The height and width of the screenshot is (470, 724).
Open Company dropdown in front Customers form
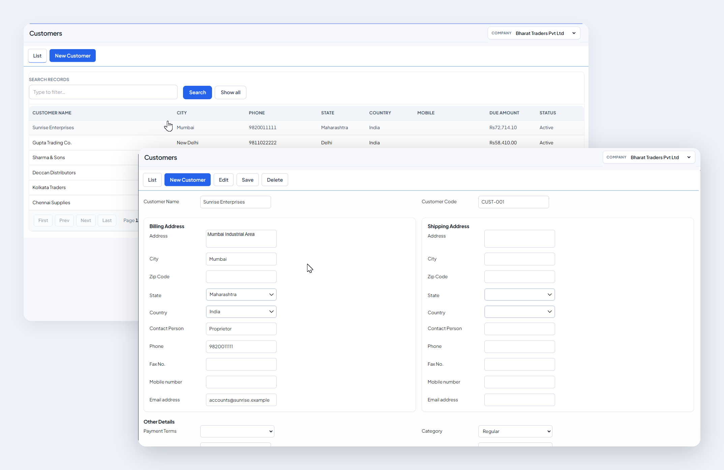[649, 157]
